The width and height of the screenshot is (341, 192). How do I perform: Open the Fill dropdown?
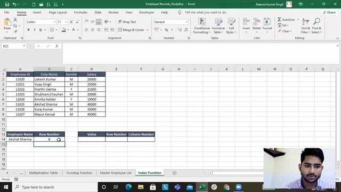click(x=283, y=26)
